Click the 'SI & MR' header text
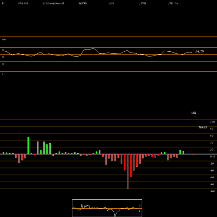 click(23, 3)
